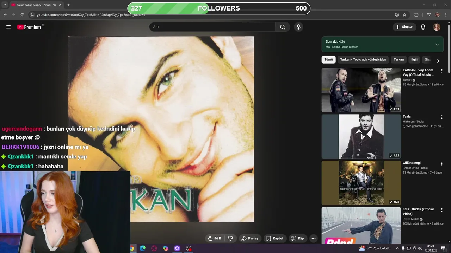Open the Tavla video thumbnail
The image size is (451, 253).
361,136
